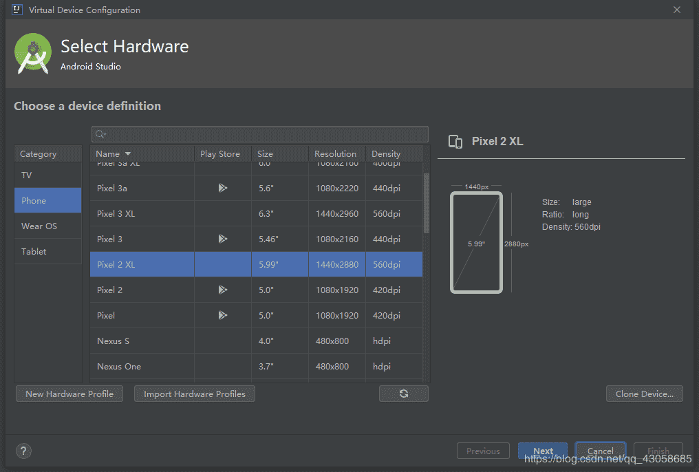Image resolution: width=699 pixels, height=472 pixels.
Task: Click Import Hardware Profiles
Action: pos(194,393)
